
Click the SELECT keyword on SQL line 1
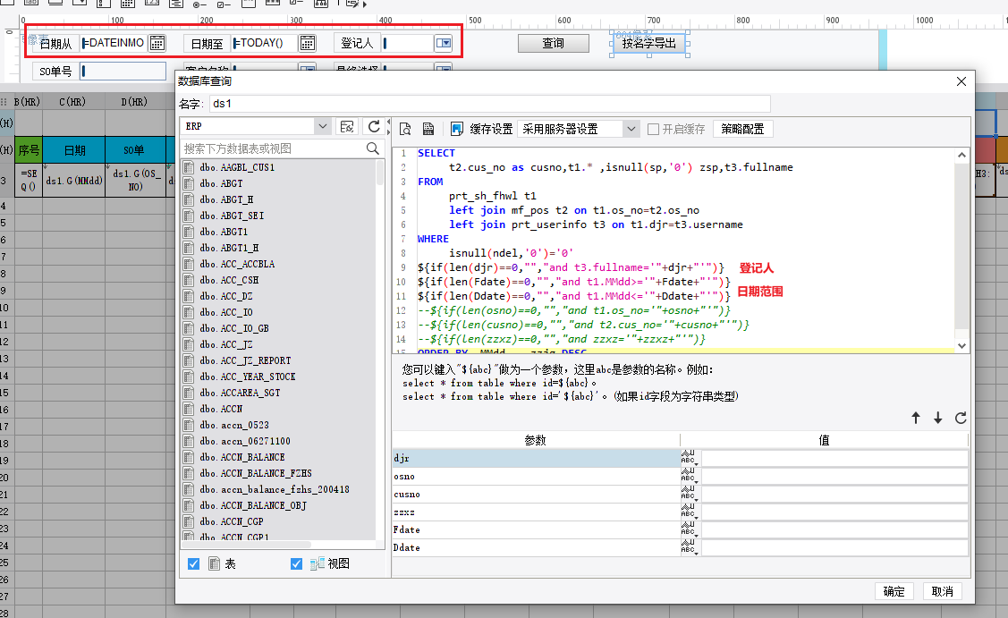point(436,153)
